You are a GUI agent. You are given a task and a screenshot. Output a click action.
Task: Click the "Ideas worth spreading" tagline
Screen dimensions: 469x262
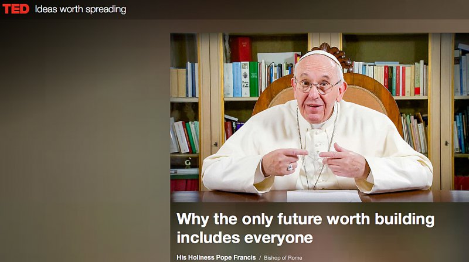(80, 9)
